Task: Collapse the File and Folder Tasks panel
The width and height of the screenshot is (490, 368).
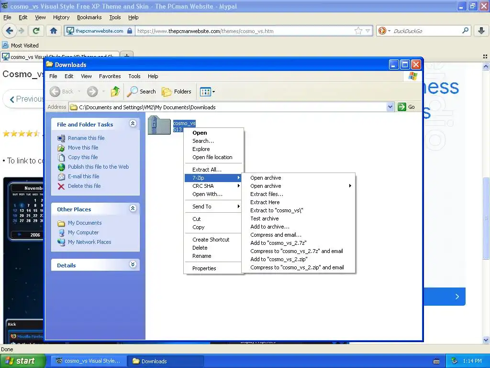Action: coord(133,124)
